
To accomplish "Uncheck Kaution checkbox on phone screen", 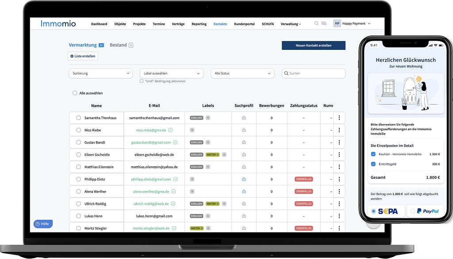I will [373, 154].
